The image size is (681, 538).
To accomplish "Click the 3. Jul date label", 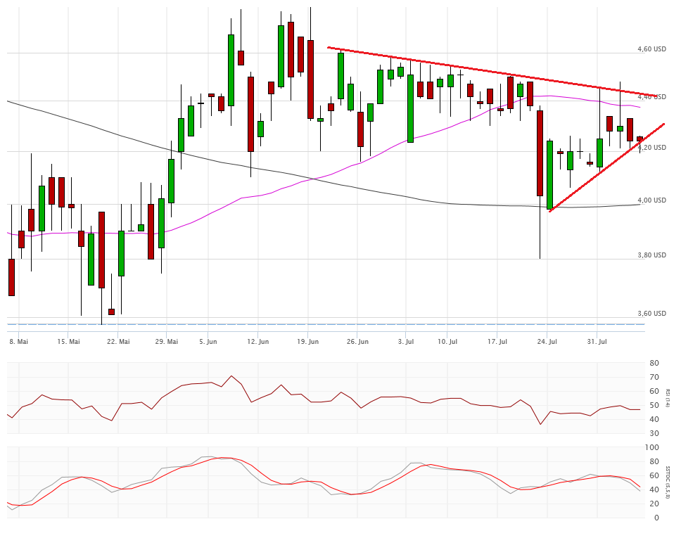I will pyautogui.click(x=406, y=342).
